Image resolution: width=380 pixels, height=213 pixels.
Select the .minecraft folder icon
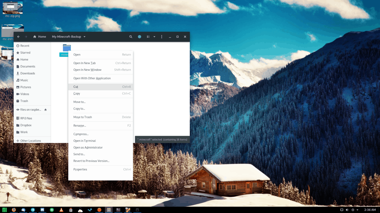[x=67, y=48]
